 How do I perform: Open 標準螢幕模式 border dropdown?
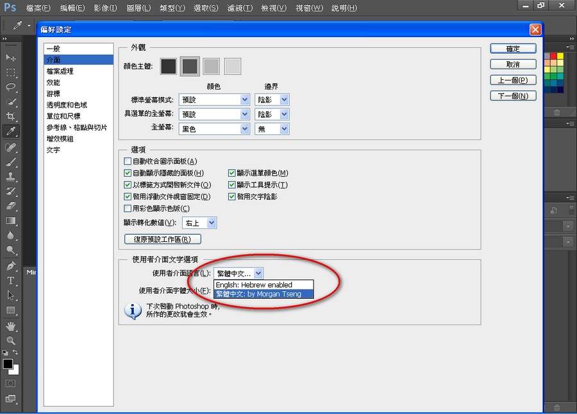pos(272,100)
